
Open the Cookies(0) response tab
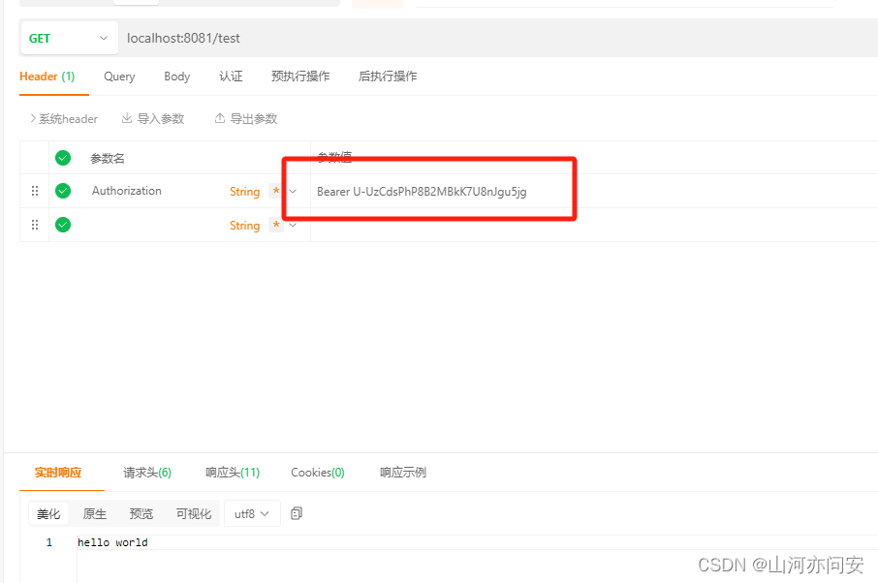click(317, 473)
